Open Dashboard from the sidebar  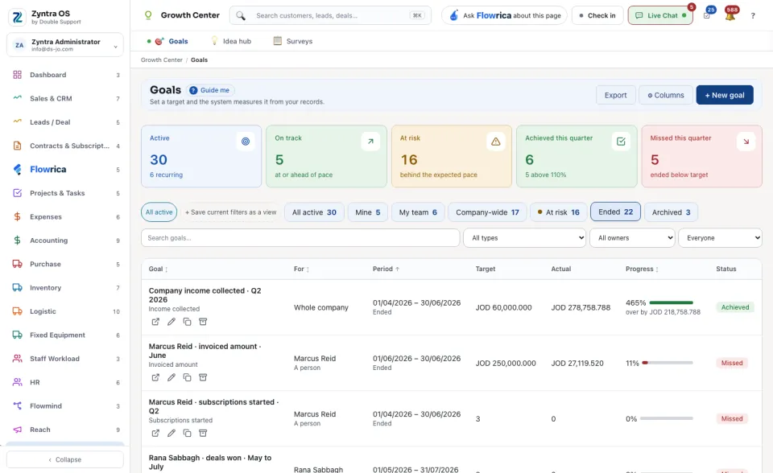(x=65, y=75)
